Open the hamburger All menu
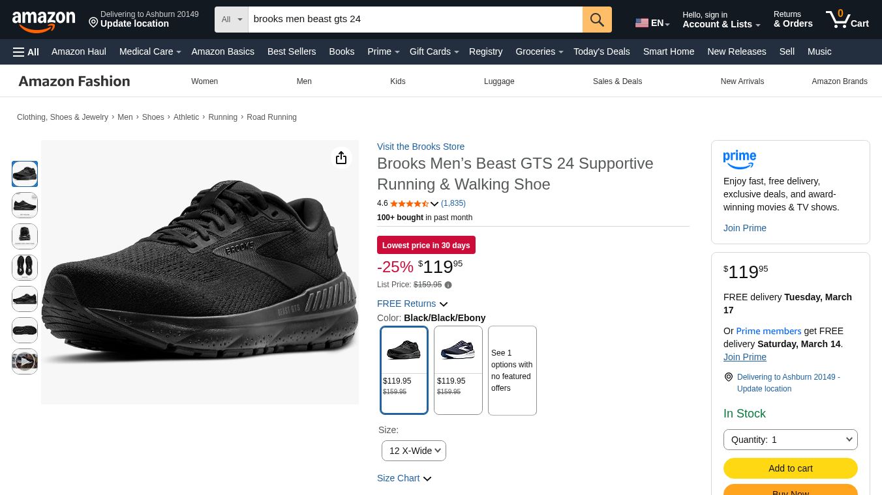 pos(26,51)
